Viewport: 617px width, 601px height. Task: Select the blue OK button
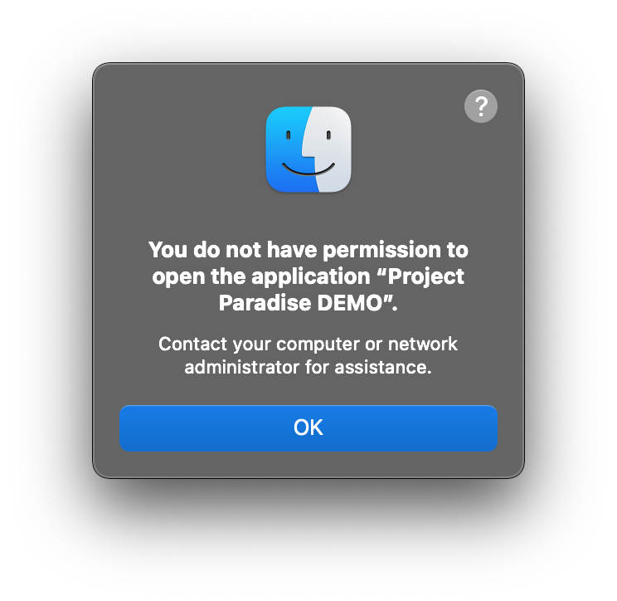pyautogui.click(x=308, y=428)
